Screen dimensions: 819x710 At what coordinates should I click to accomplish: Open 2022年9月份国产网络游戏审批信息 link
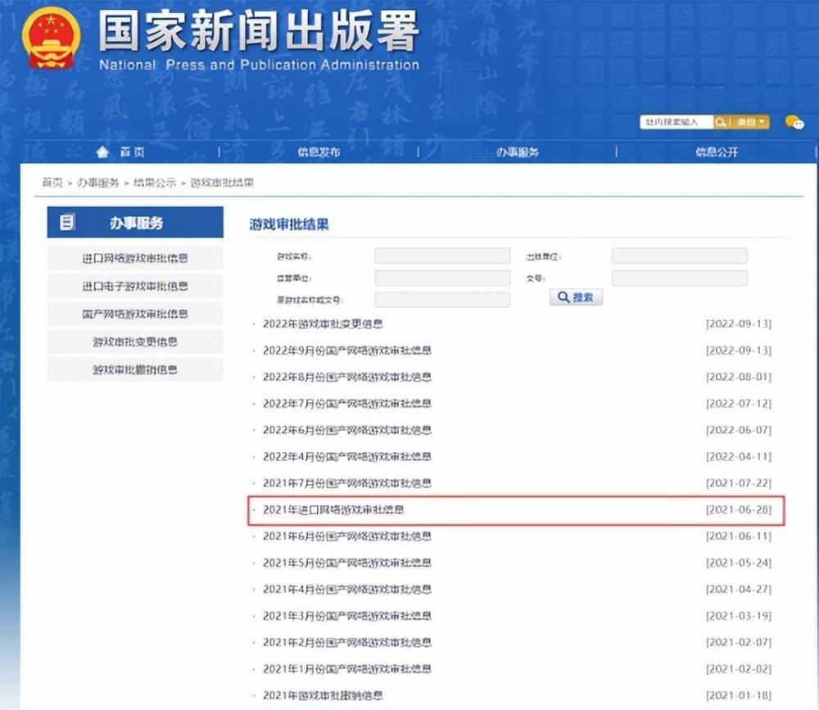(346, 350)
